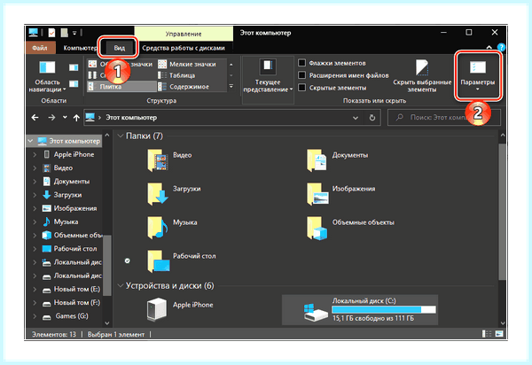This screenshot has height=365, width=532.
Task: Switch to details view in status bar
Action: pos(487,334)
